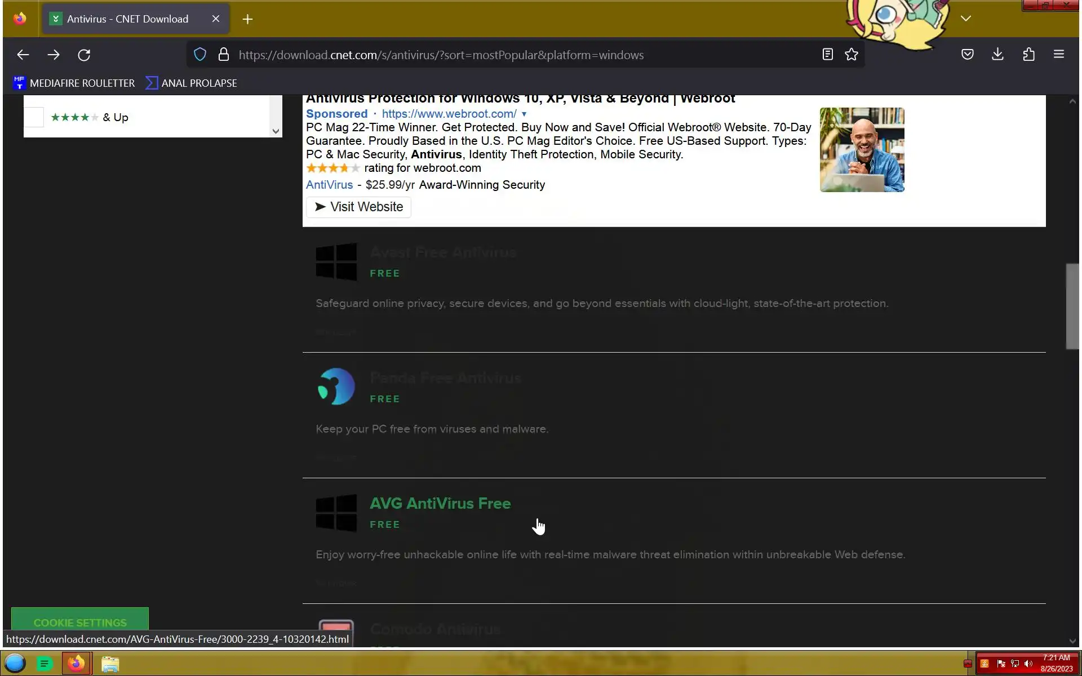Open the Extensions puzzle icon
Screen dimensions: 1082x676
[1028, 54]
